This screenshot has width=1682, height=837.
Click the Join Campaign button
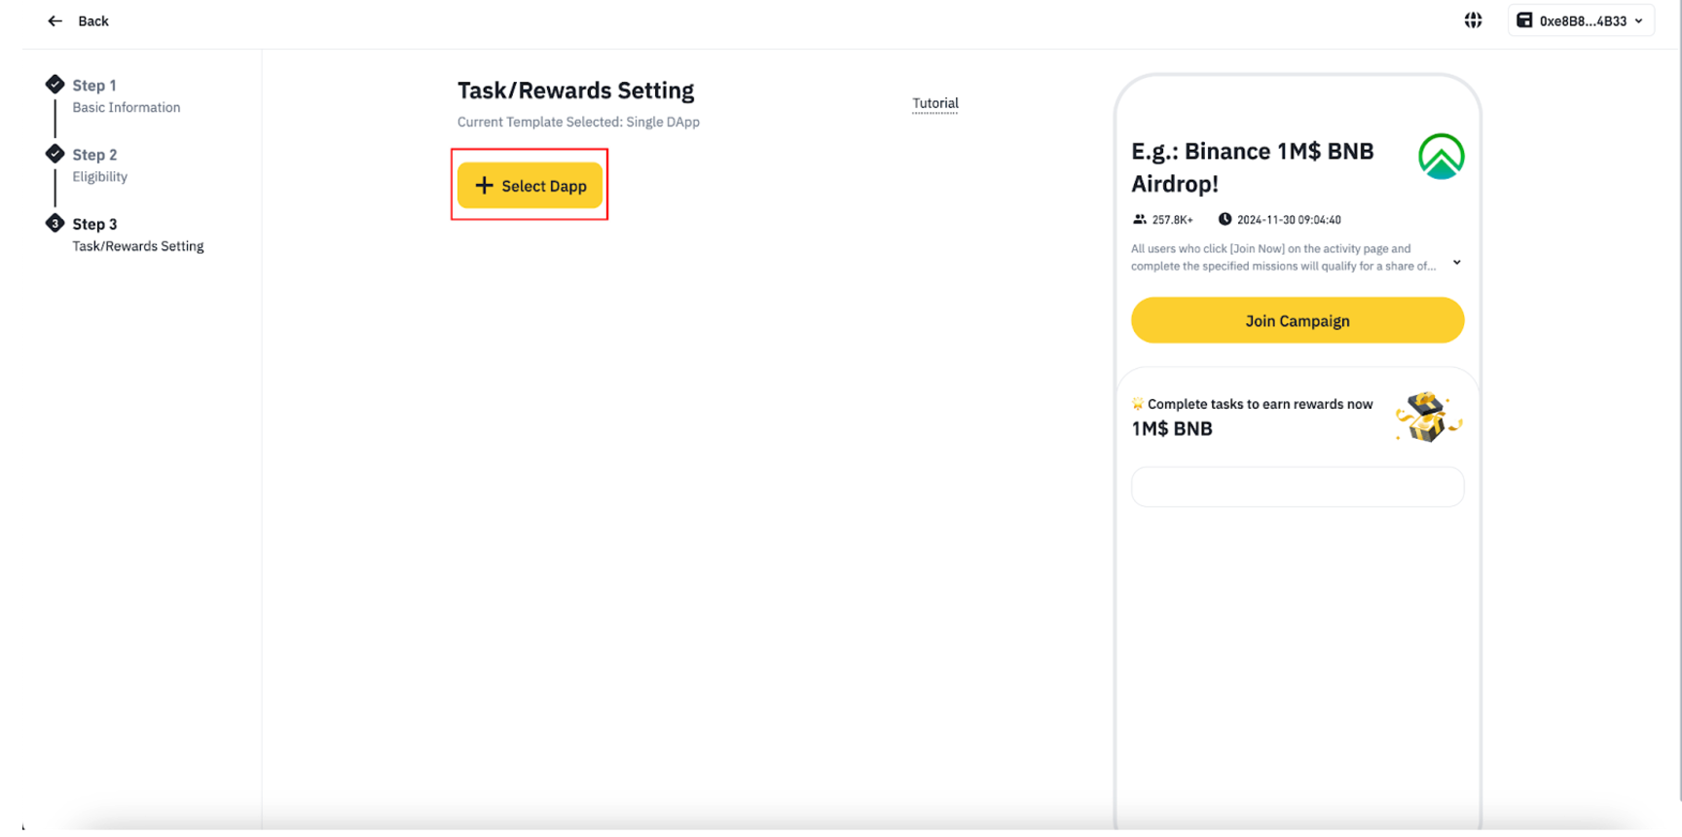tap(1297, 320)
